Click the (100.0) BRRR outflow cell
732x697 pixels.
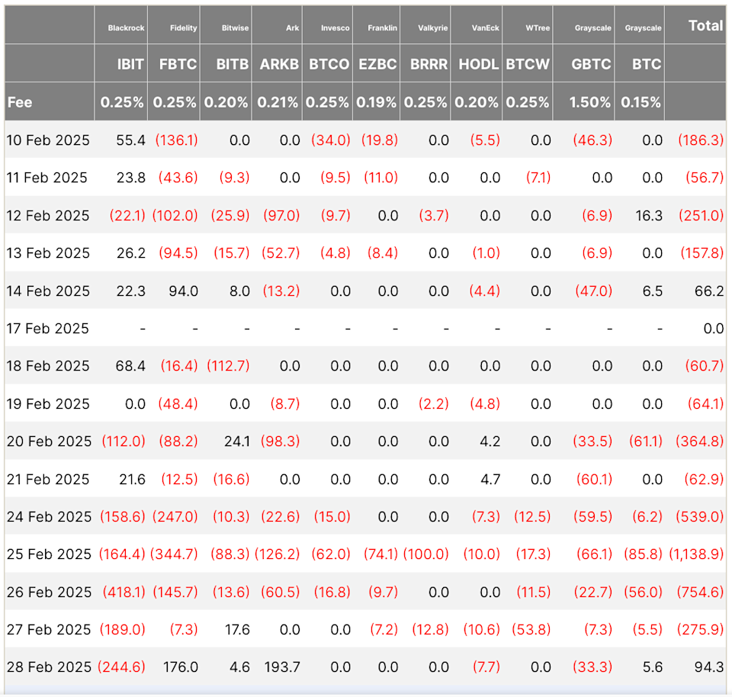[425, 554]
